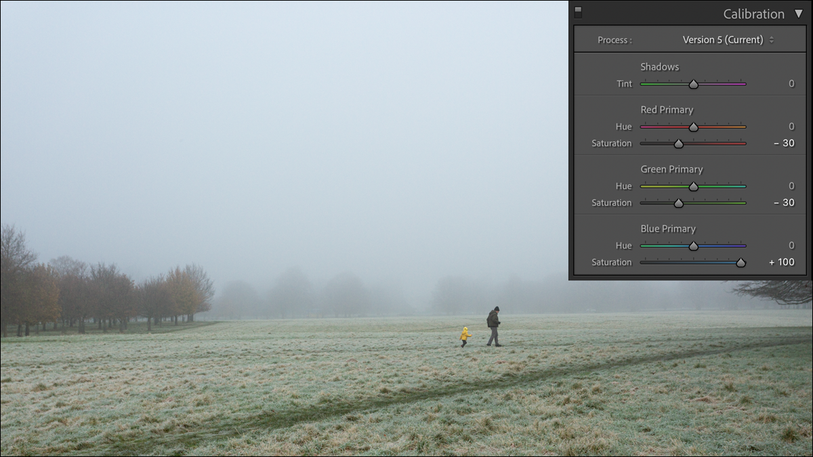Click the Green Primary Hue slider handle

693,187
